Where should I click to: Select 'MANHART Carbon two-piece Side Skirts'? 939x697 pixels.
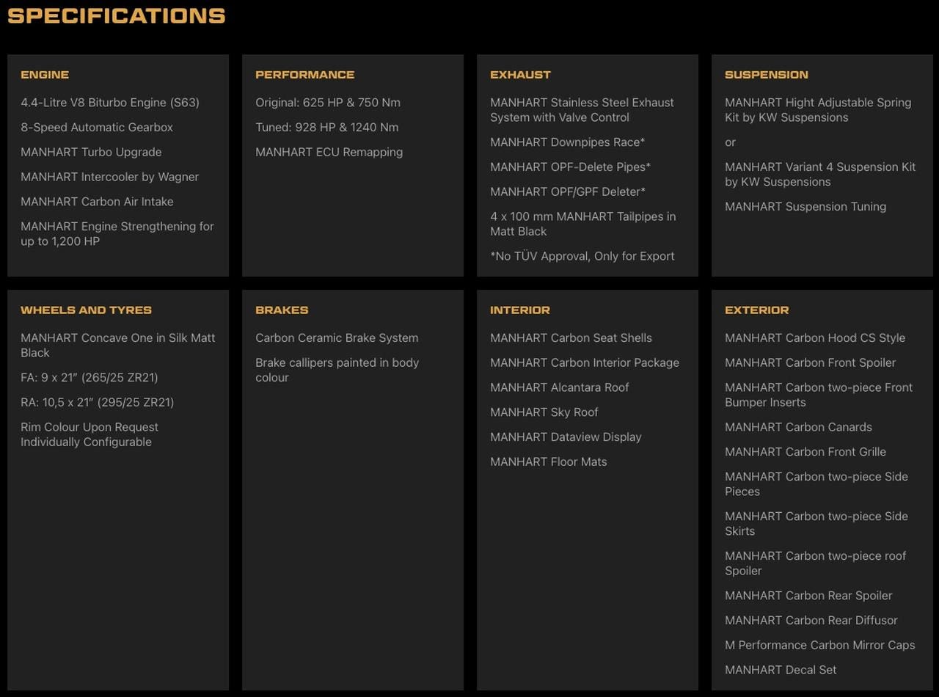[816, 524]
